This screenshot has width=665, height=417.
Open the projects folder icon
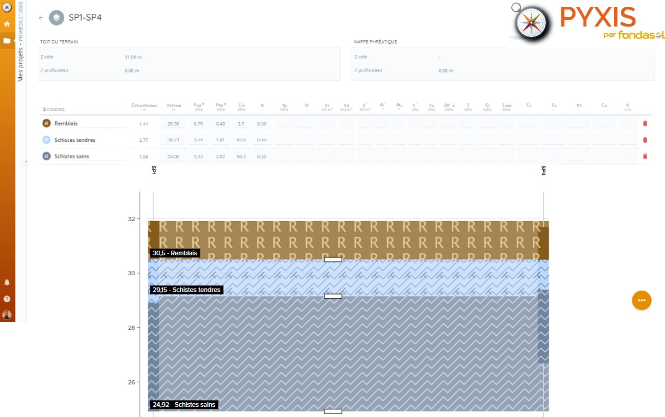(x=7, y=41)
